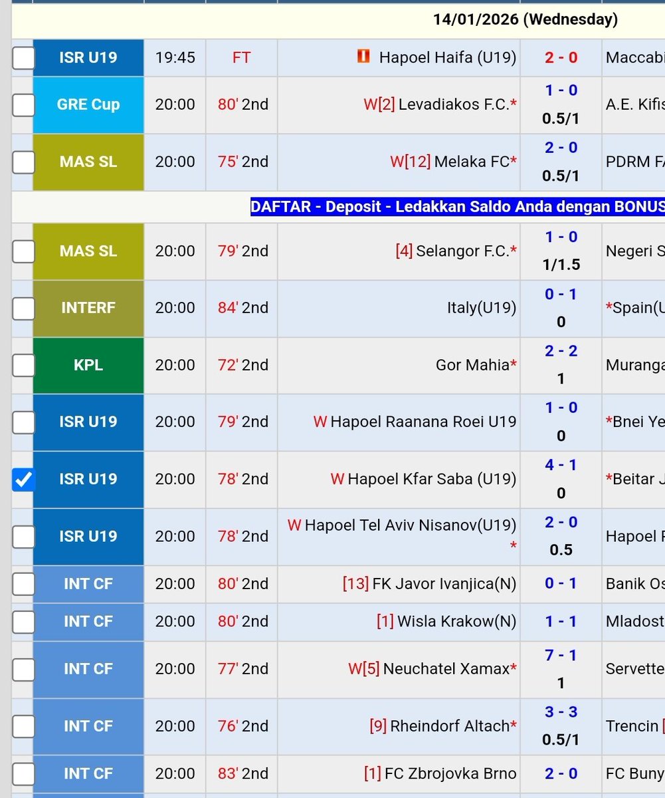
Task: Click the FC Zbrojovka Brno team name
Action: (451, 773)
